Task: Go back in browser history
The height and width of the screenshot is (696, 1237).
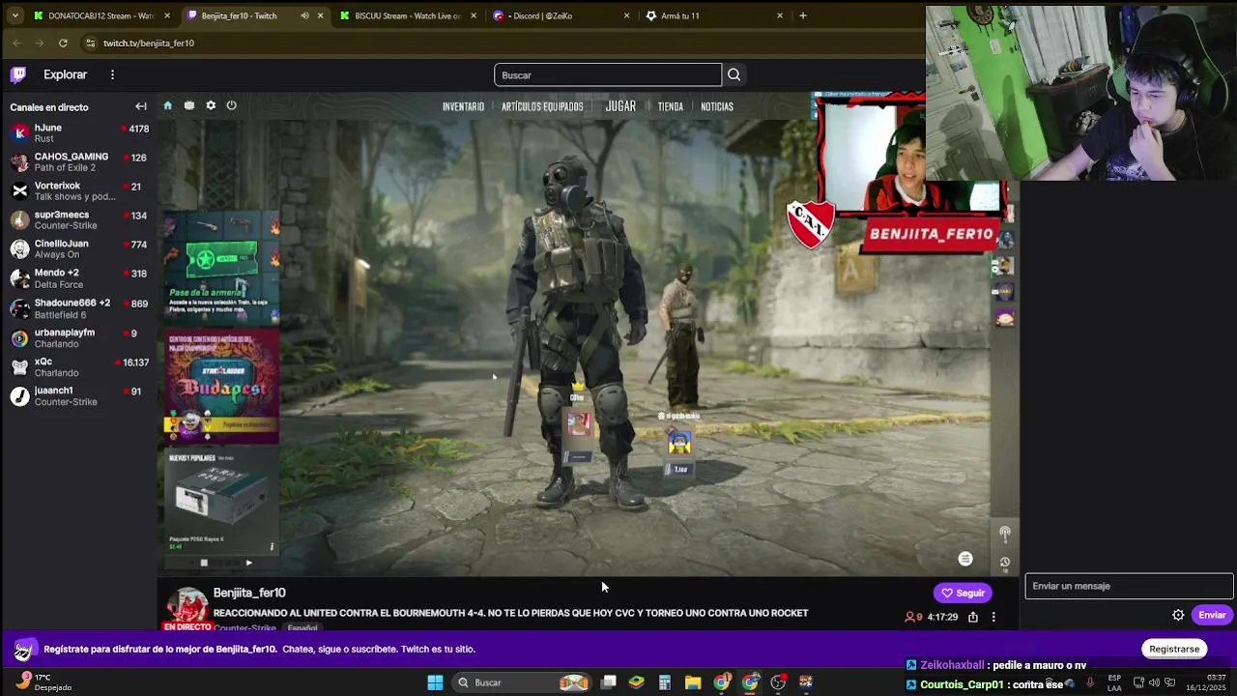Action: 16,43
